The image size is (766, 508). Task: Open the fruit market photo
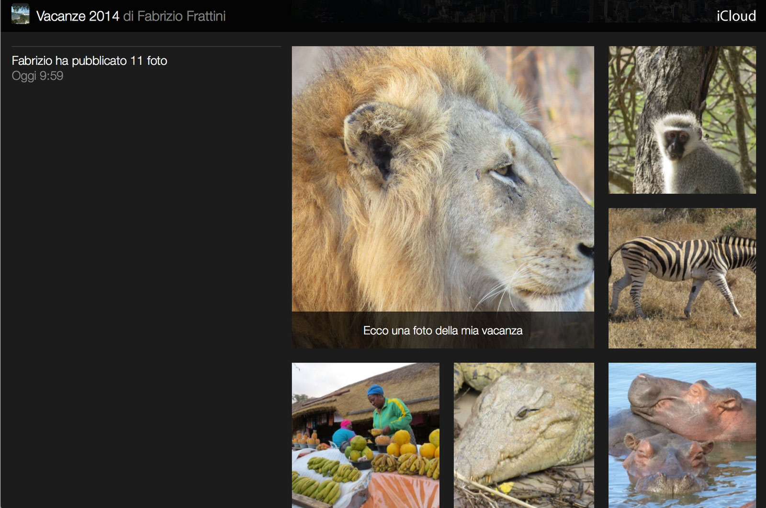[x=365, y=435]
